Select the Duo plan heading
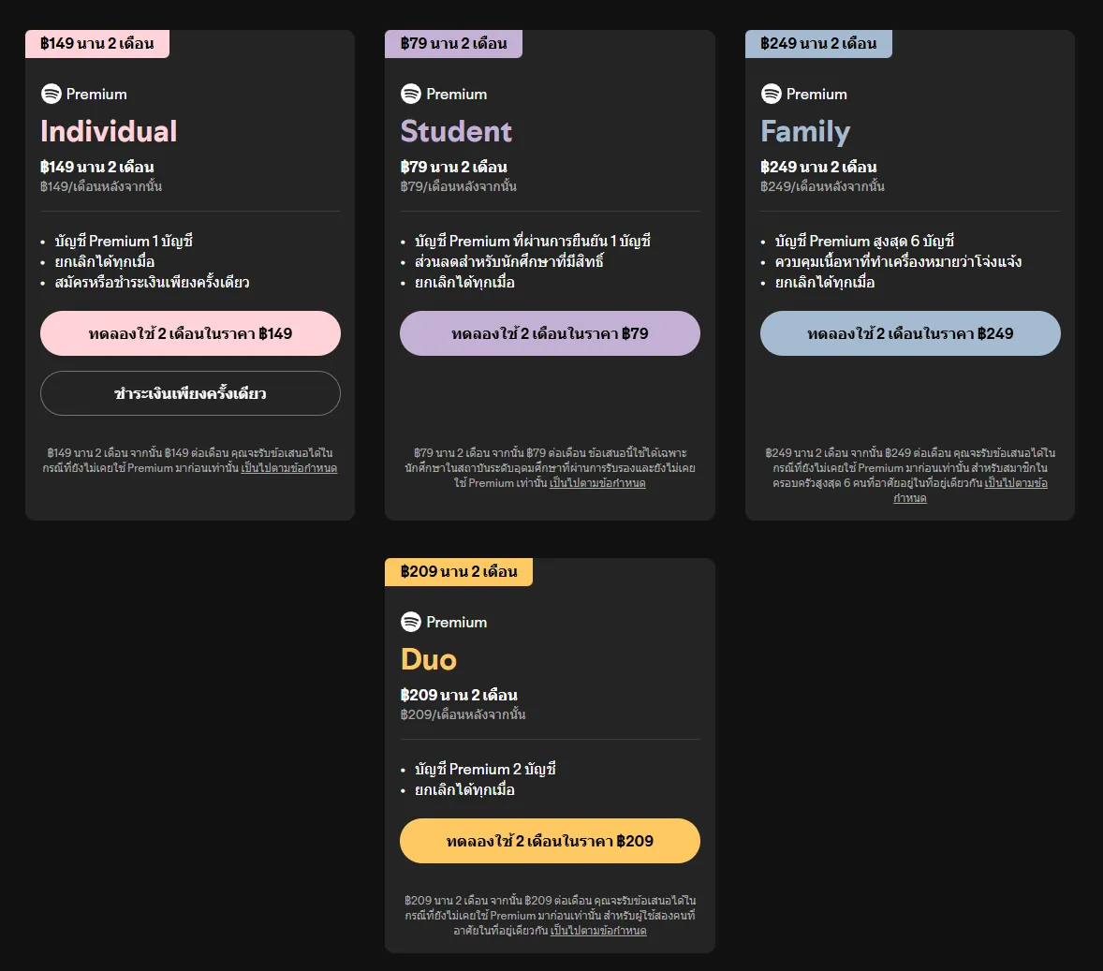The width and height of the screenshot is (1103, 971). pos(429,660)
